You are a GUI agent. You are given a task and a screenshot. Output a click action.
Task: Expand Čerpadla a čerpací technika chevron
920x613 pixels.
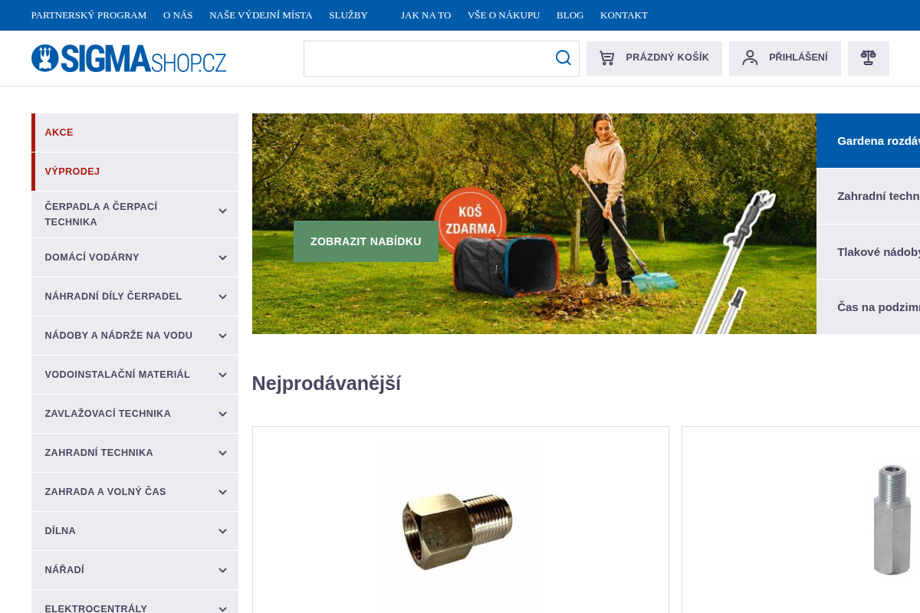click(x=222, y=211)
